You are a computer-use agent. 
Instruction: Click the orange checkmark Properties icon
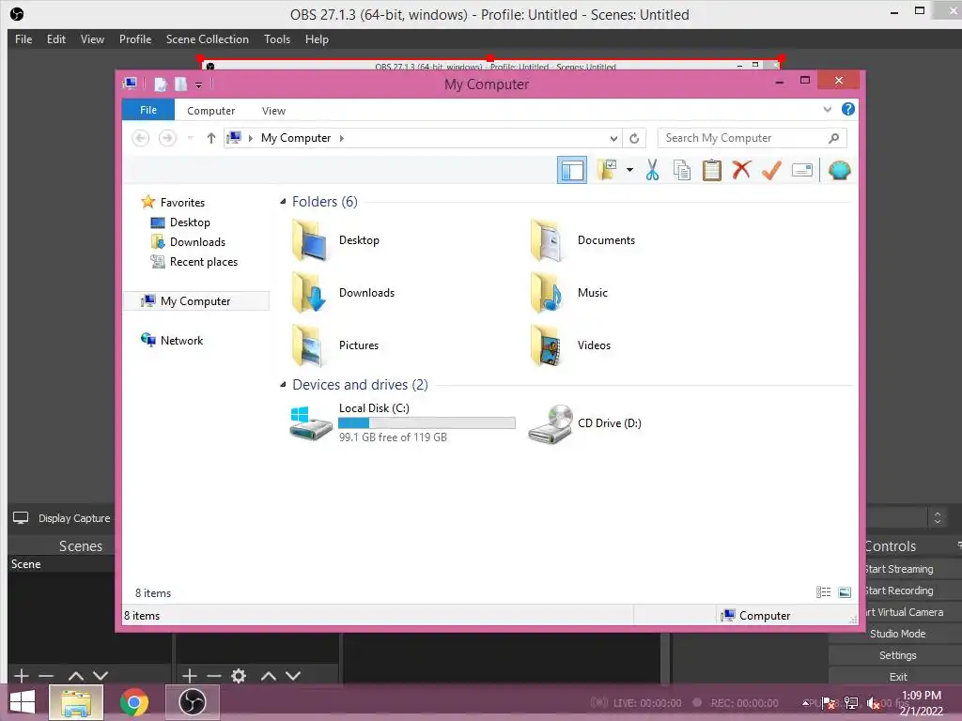click(771, 170)
